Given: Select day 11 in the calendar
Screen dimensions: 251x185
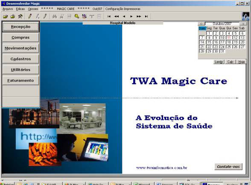Looking at the screenshot, I should [x=229, y=38].
